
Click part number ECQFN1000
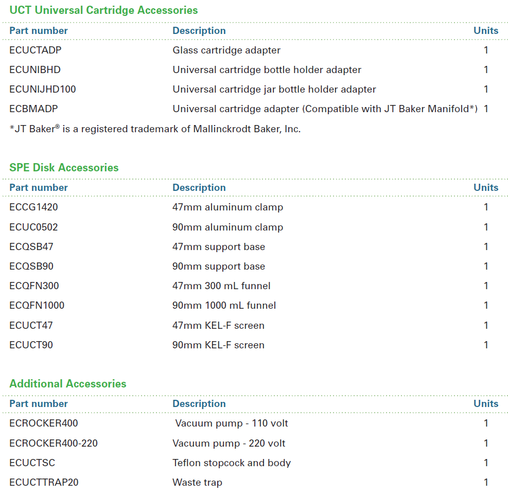pyautogui.click(x=37, y=306)
